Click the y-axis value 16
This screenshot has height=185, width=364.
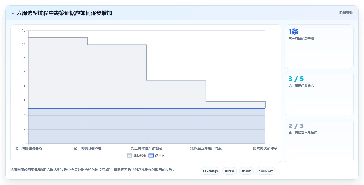click(23, 30)
